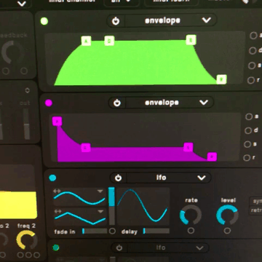This screenshot has width=262, height=262.
Task: Click the cyan level knob
Action: point(227,215)
